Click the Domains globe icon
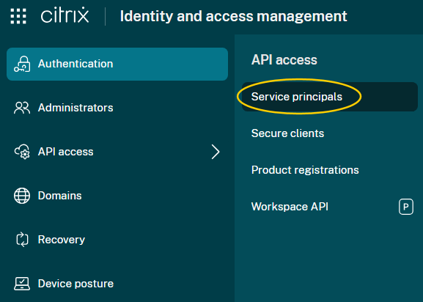The width and height of the screenshot is (423, 302). coord(22,196)
